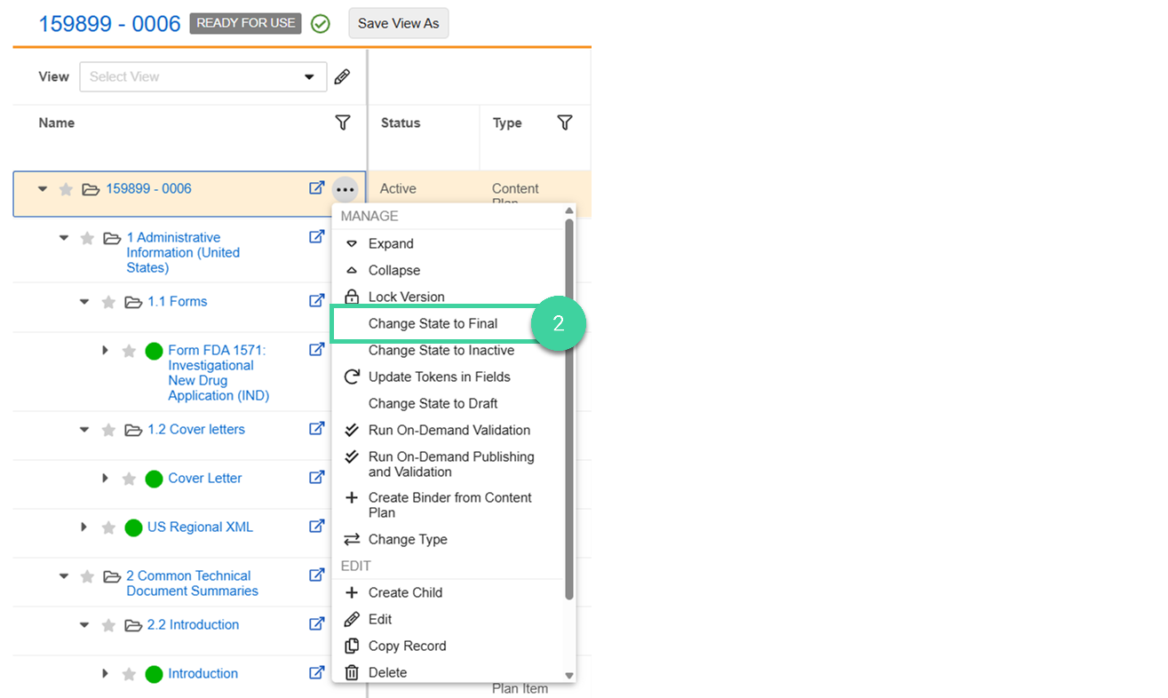Choose Change State to Final

pos(433,323)
